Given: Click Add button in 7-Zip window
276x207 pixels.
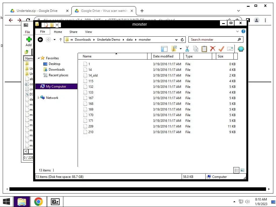Looking at the screenshot, I should click(x=29, y=42).
